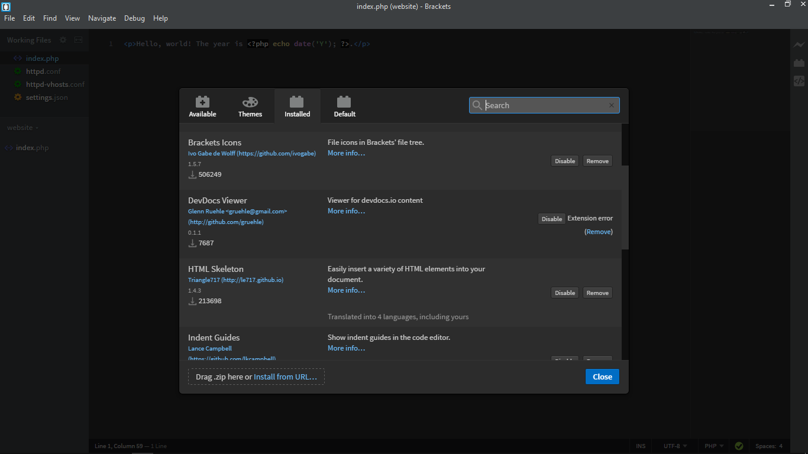Toggle INS insert mode in status bar
The image size is (808, 454).
pos(641,446)
